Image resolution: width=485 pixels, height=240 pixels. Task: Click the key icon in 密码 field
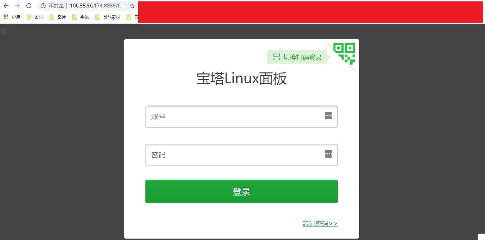coord(328,154)
